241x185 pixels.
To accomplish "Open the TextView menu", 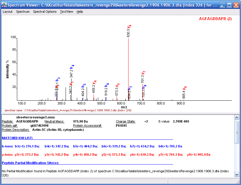I will tap(66, 12).
